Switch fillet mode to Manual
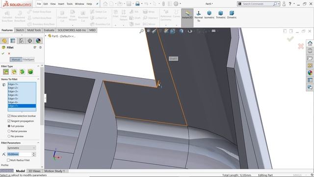The height and width of the screenshot is (177, 314). pos(16,59)
